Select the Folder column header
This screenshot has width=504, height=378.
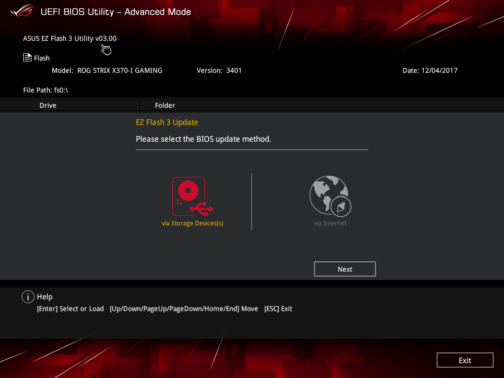[x=165, y=105]
